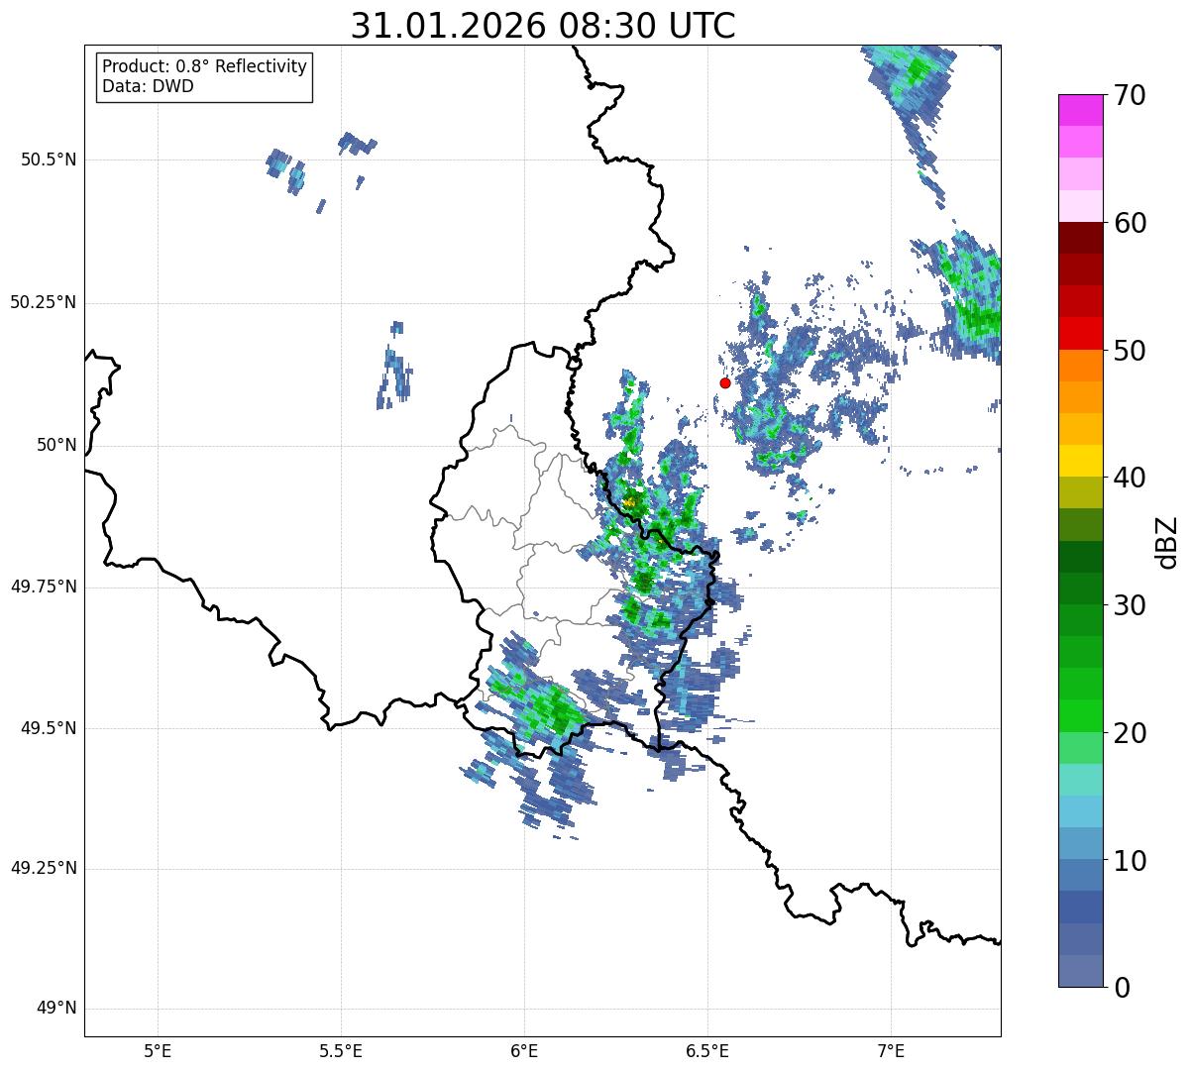Viewport: 1191px width, 1071px height.
Task: Click the grey-blue bottom colorbar swatch
Action: coord(1081,971)
